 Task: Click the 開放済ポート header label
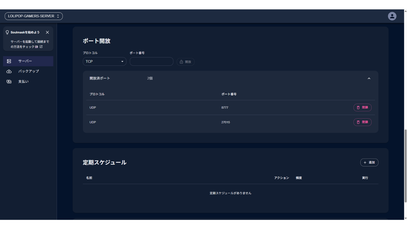(x=100, y=78)
